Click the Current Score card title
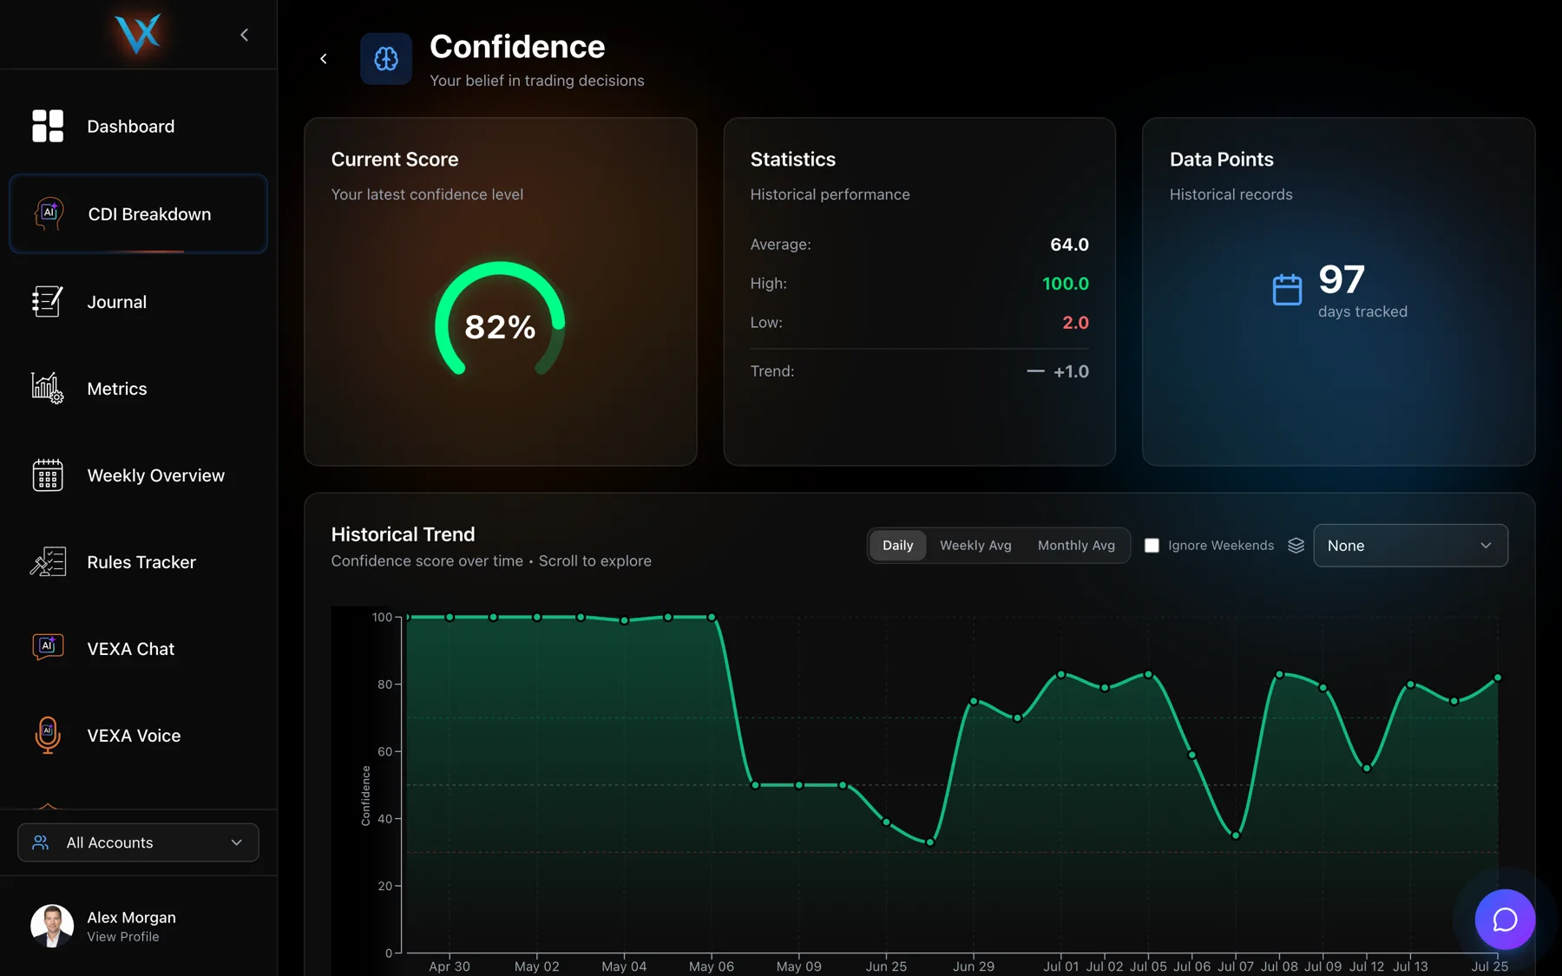This screenshot has height=976, width=1562. coord(395,160)
